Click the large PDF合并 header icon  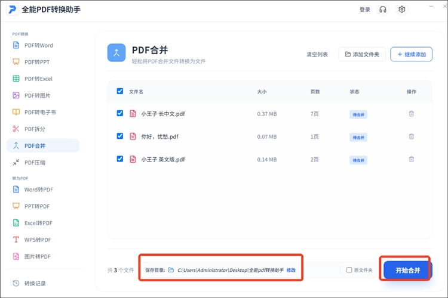pyautogui.click(x=116, y=52)
